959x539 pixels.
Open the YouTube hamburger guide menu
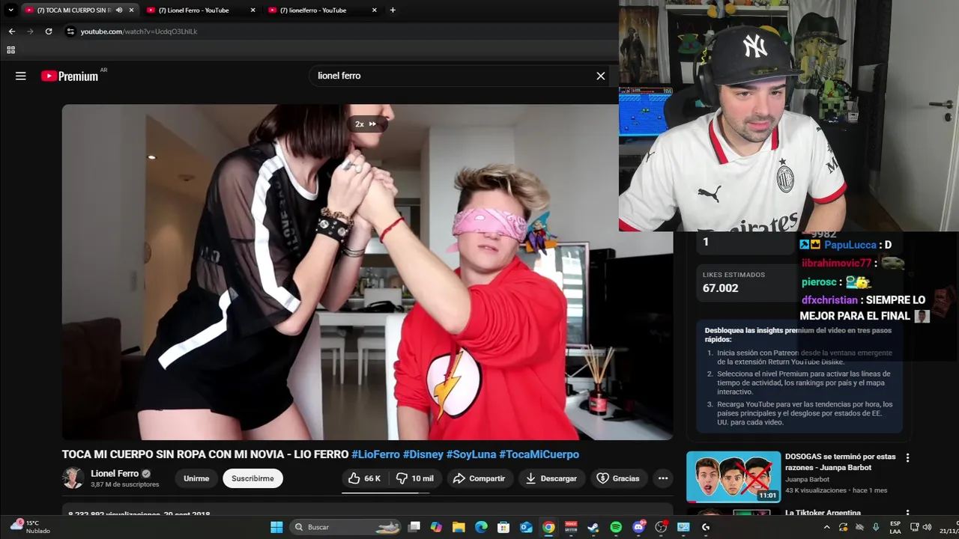tap(21, 76)
